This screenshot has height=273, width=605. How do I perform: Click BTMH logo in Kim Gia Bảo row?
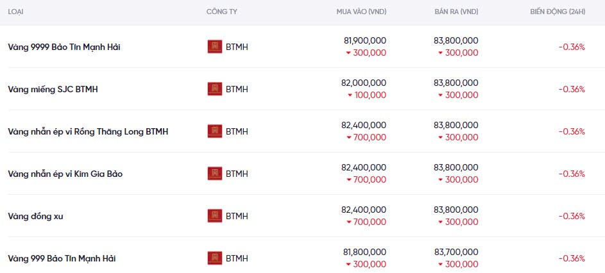(215, 174)
